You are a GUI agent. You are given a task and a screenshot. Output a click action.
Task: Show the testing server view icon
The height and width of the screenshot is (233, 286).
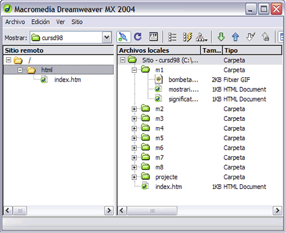188,37
